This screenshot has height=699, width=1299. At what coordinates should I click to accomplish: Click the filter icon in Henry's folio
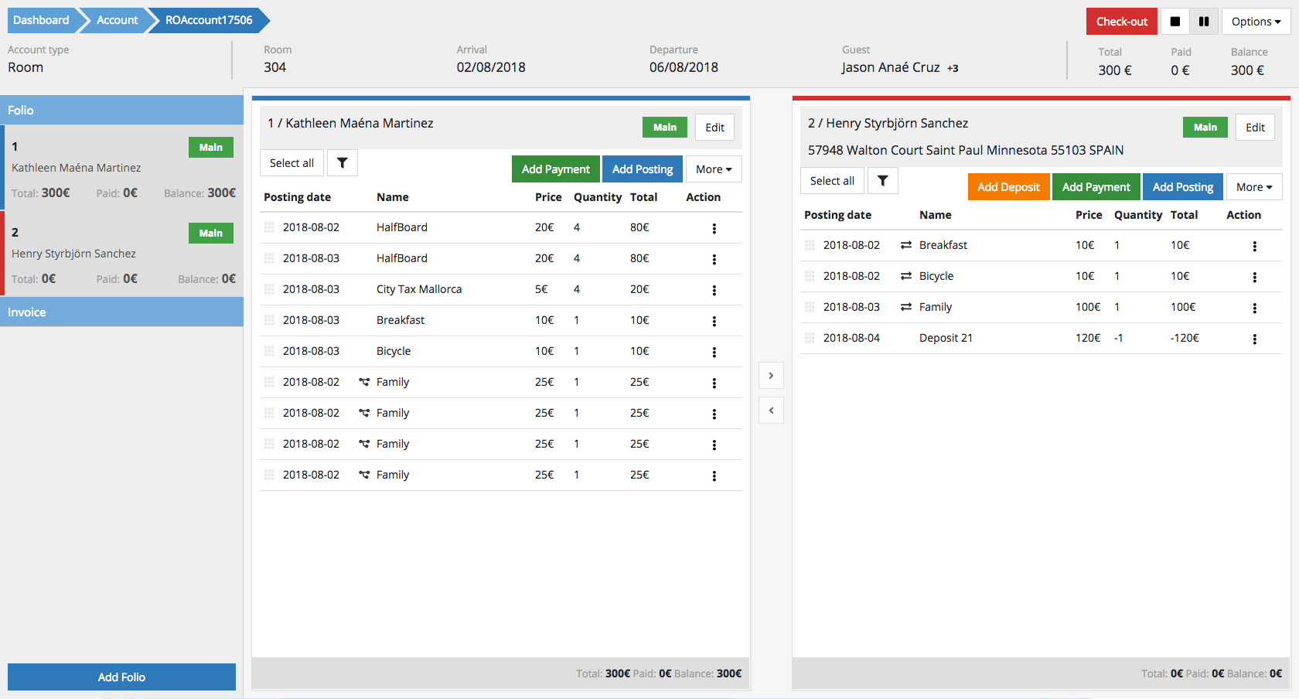click(882, 181)
